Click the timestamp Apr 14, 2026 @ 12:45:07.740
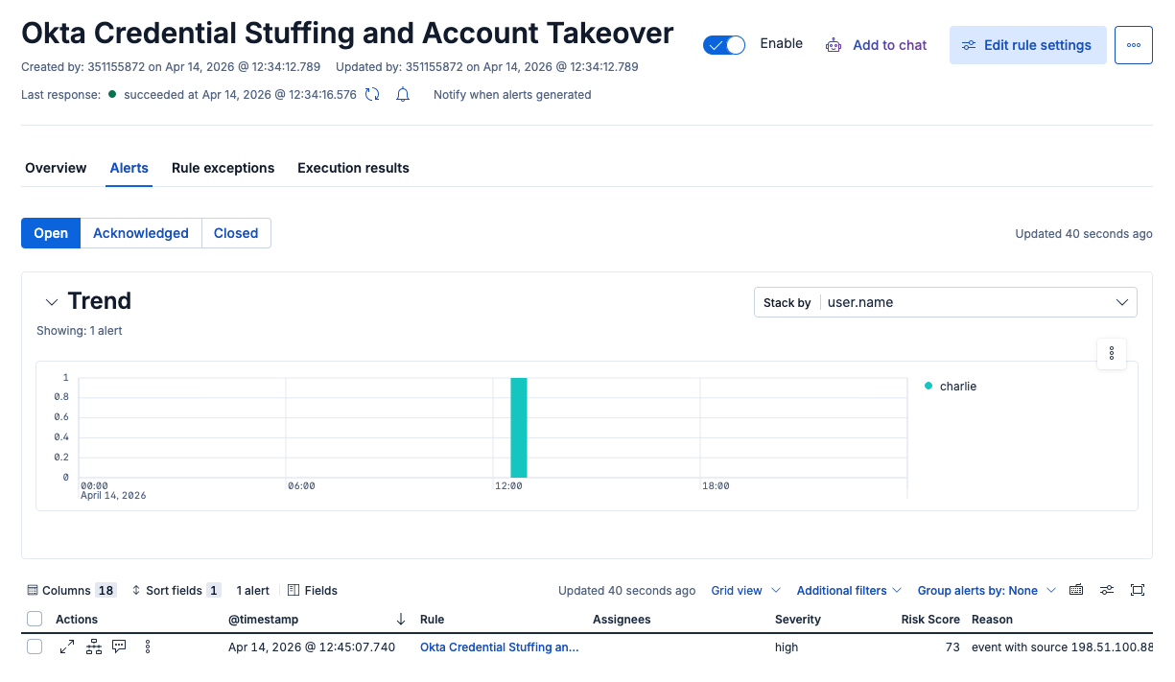Viewport: 1175px width, 682px height. 312,647
